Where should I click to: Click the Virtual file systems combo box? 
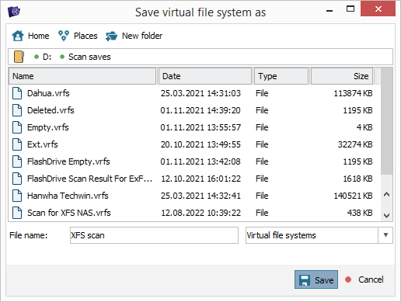319,235
